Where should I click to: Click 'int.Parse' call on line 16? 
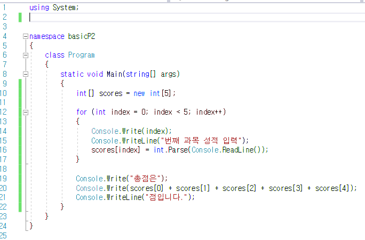coord(171,150)
